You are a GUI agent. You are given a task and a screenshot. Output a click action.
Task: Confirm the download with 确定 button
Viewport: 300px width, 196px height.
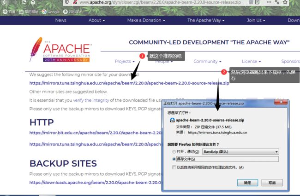tap(247, 183)
